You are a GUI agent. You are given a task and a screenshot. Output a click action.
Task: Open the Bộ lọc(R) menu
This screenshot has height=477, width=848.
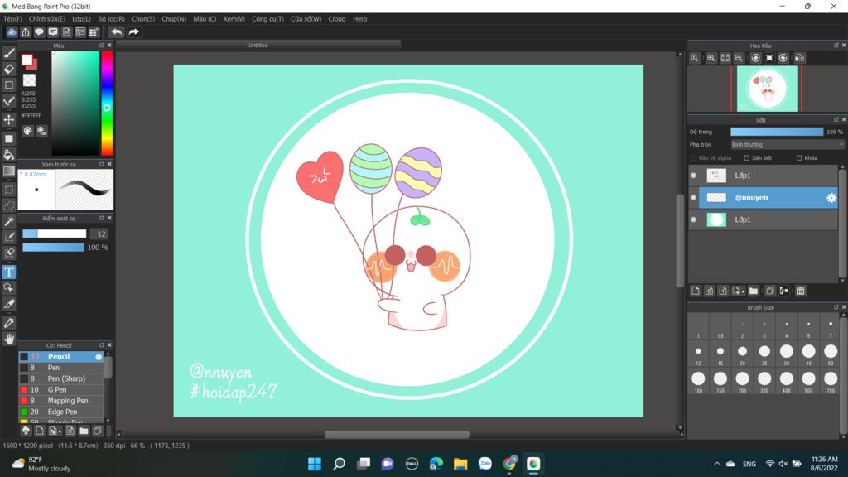[x=112, y=19]
